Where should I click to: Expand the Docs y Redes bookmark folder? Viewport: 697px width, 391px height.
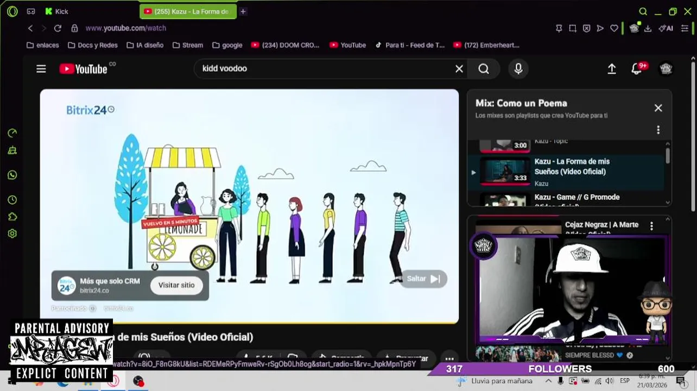click(92, 45)
